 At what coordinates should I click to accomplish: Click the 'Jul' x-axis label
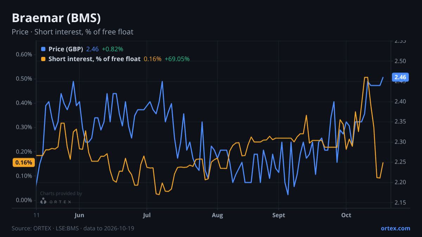(x=147, y=215)
